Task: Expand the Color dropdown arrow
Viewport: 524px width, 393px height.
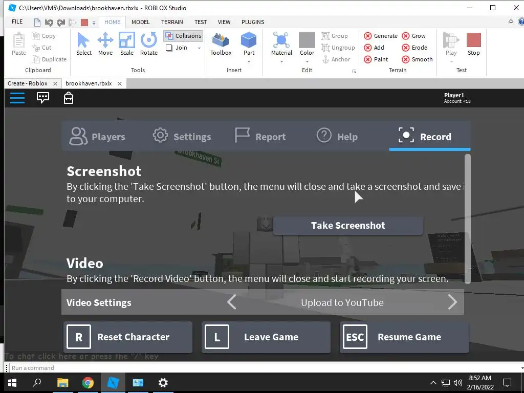Action: tap(307, 61)
